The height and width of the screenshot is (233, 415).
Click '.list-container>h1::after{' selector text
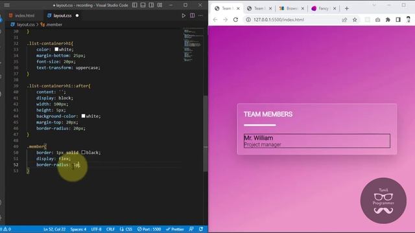(x=58, y=86)
